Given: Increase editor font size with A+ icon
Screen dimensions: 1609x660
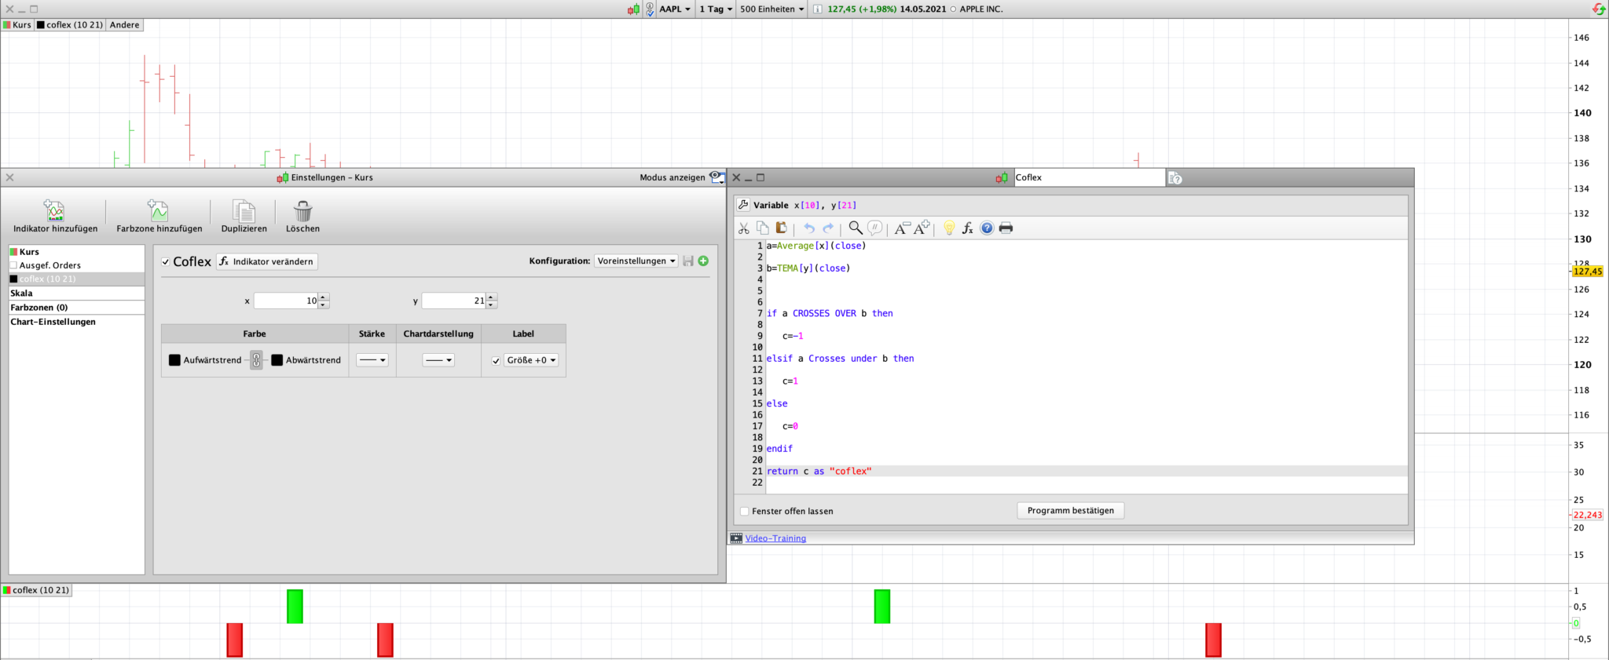Looking at the screenshot, I should click(x=922, y=228).
